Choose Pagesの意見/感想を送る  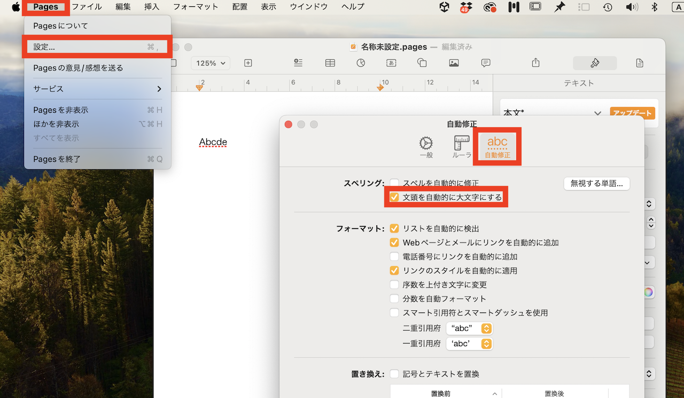click(97, 68)
